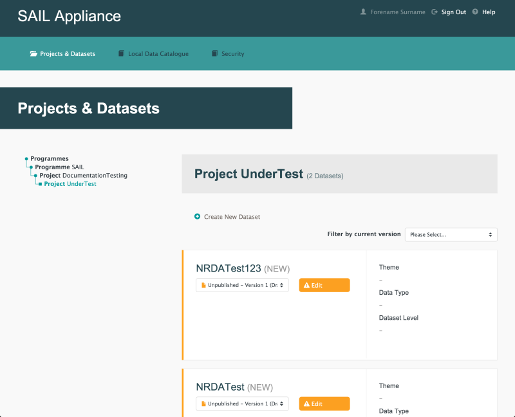Switch to the Security tab
This screenshot has height=417, width=515.
pyautogui.click(x=232, y=53)
